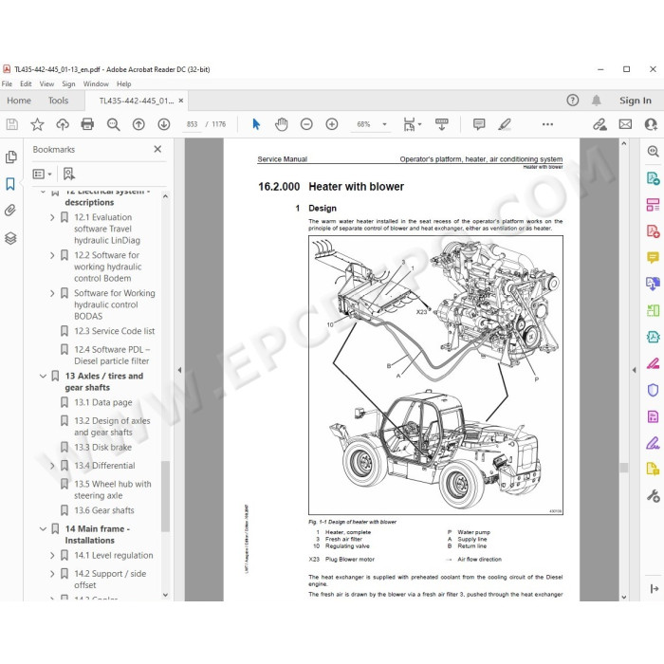This screenshot has height=664, width=664.
Task: Send the file by email
Action: coord(625,124)
